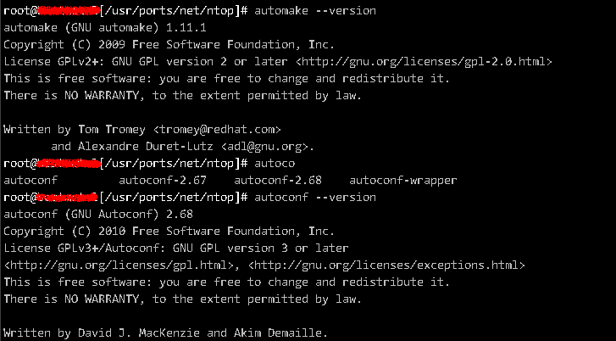Click the partial 'autoco' typed command
The width and height of the screenshot is (616, 341).
tap(275, 163)
